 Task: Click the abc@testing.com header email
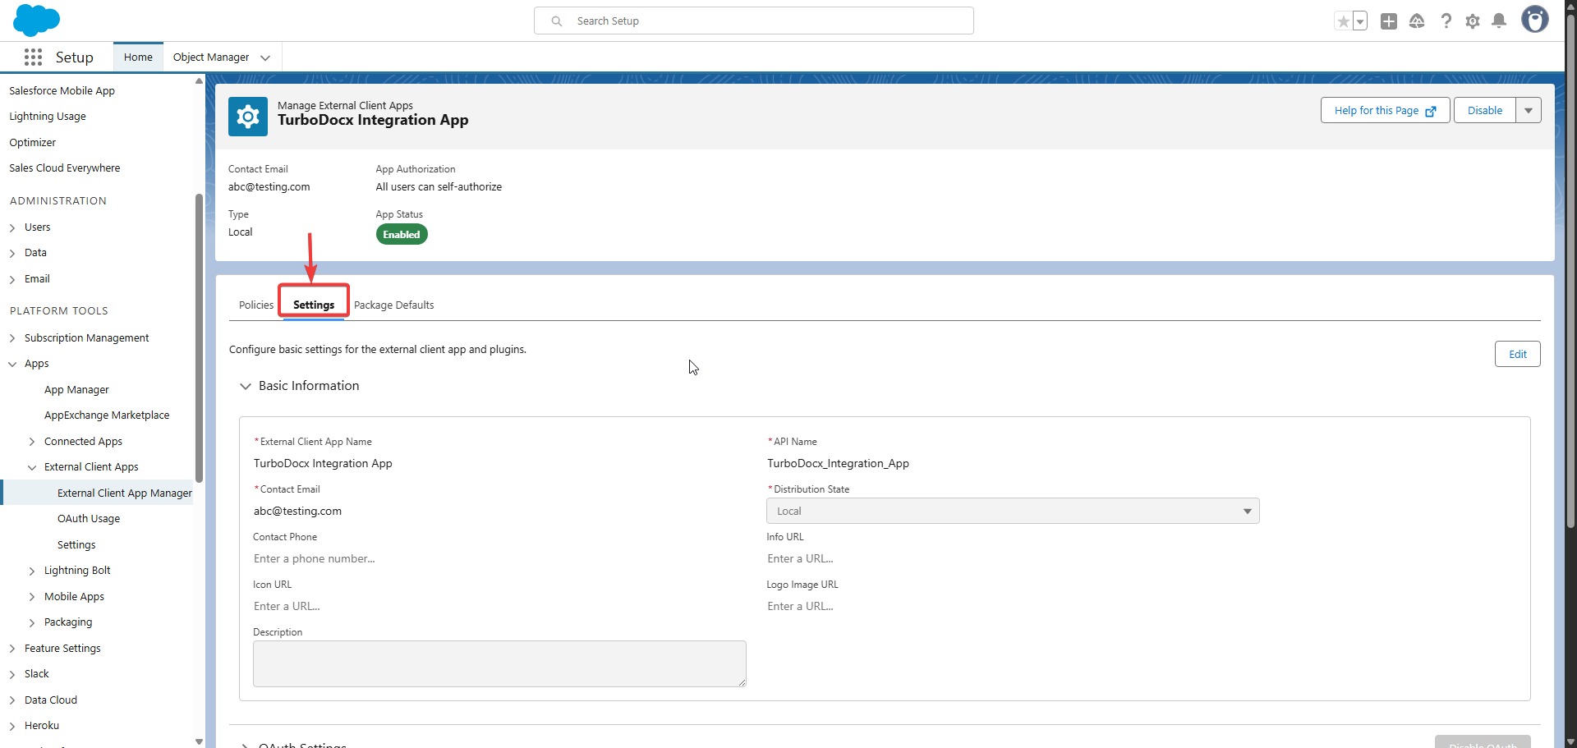click(x=269, y=186)
